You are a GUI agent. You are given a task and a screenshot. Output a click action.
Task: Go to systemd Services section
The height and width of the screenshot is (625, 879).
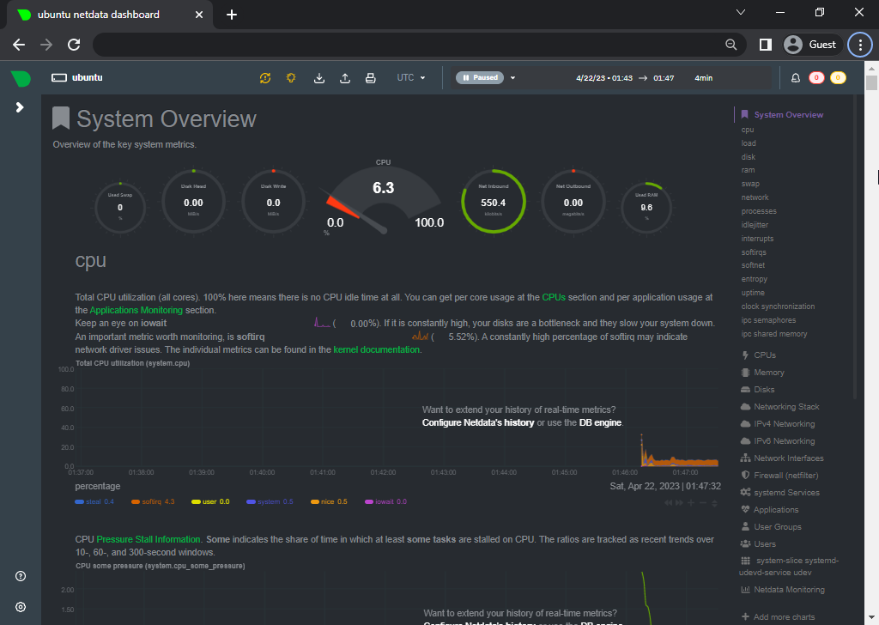tap(780, 493)
